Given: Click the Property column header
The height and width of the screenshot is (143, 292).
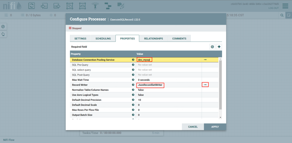Looking at the screenshot, I should coord(103,54).
